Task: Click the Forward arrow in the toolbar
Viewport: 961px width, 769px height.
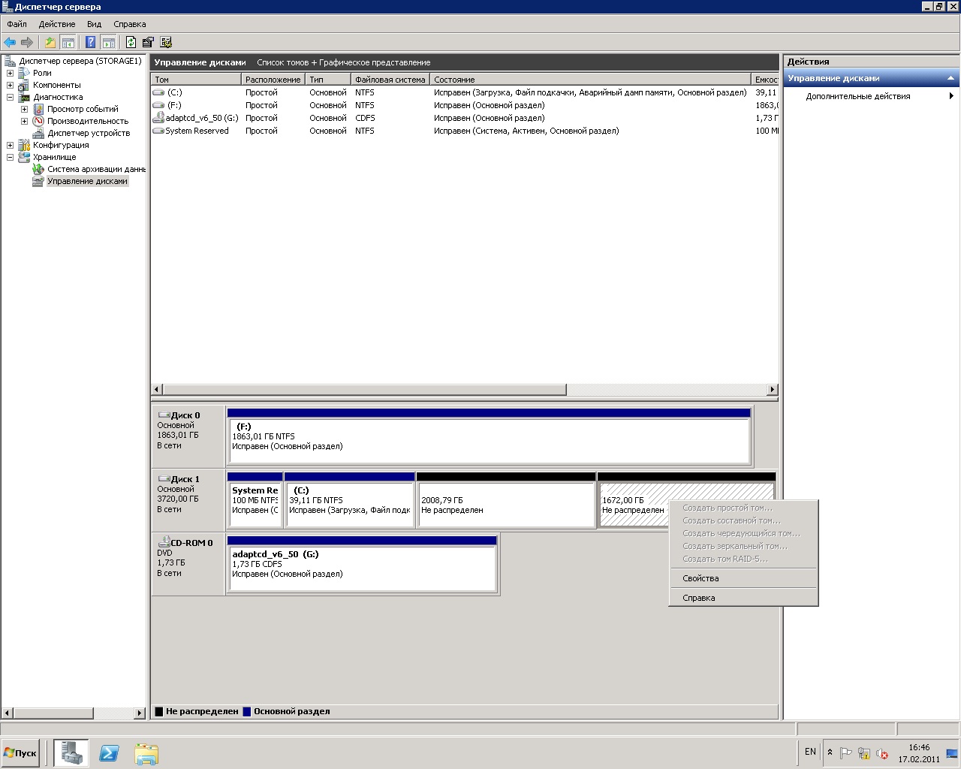Action: pyautogui.click(x=27, y=42)
